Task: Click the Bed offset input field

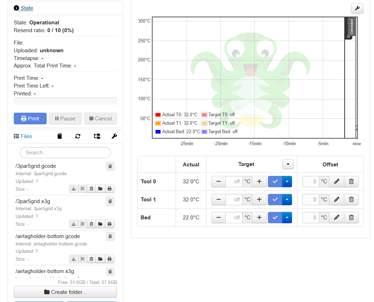Action: (311, 217)
